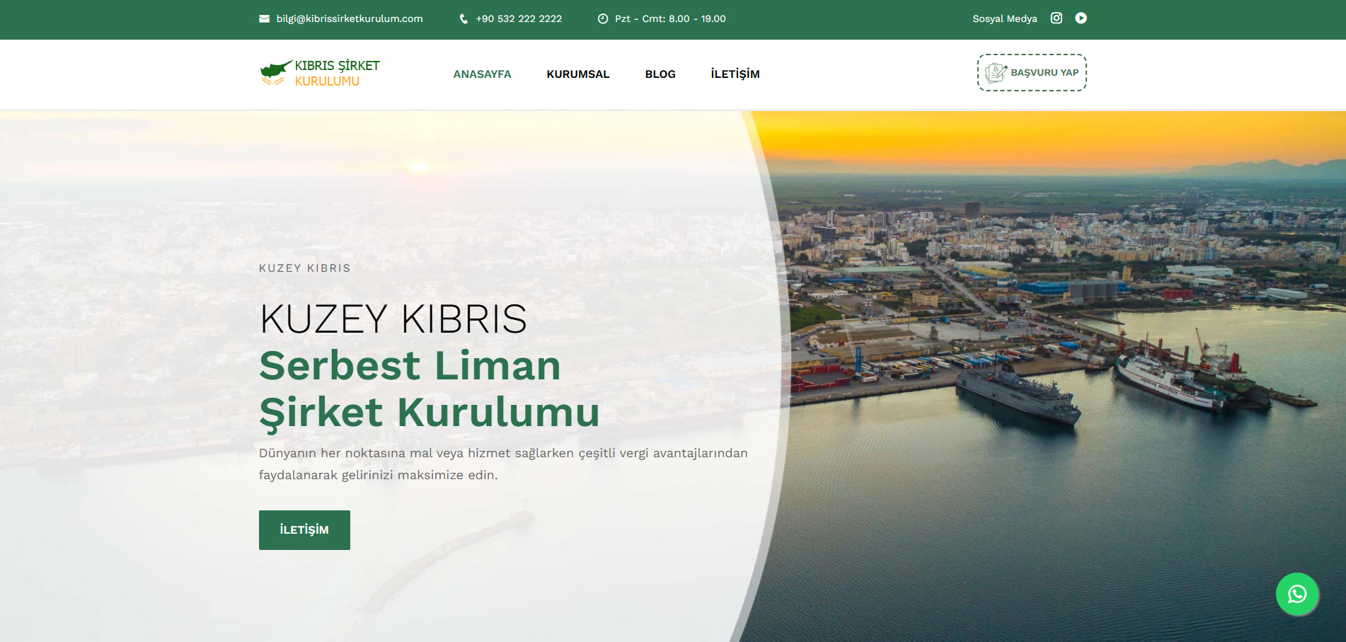
Task: Click the paragraph starting Dünyanın her noktasına
Action: [x=503, y=464]
